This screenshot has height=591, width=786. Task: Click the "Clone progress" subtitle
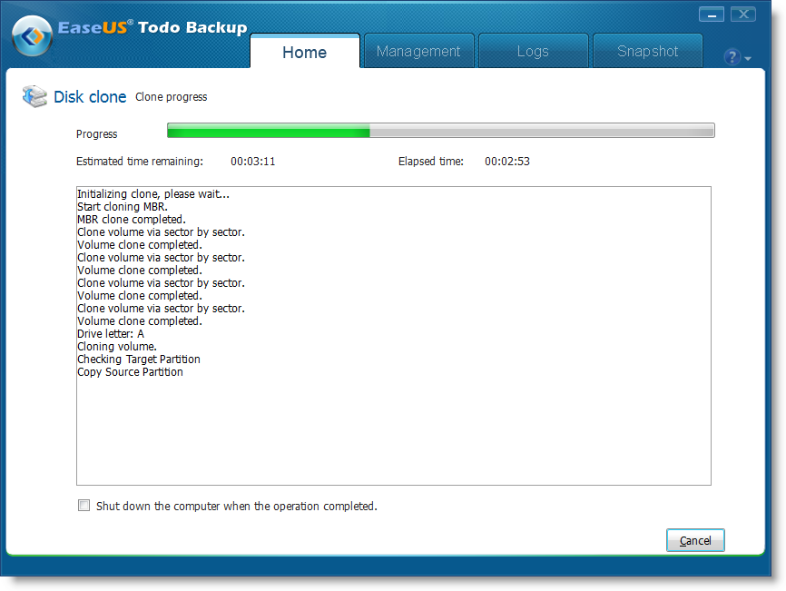(171, 97)
